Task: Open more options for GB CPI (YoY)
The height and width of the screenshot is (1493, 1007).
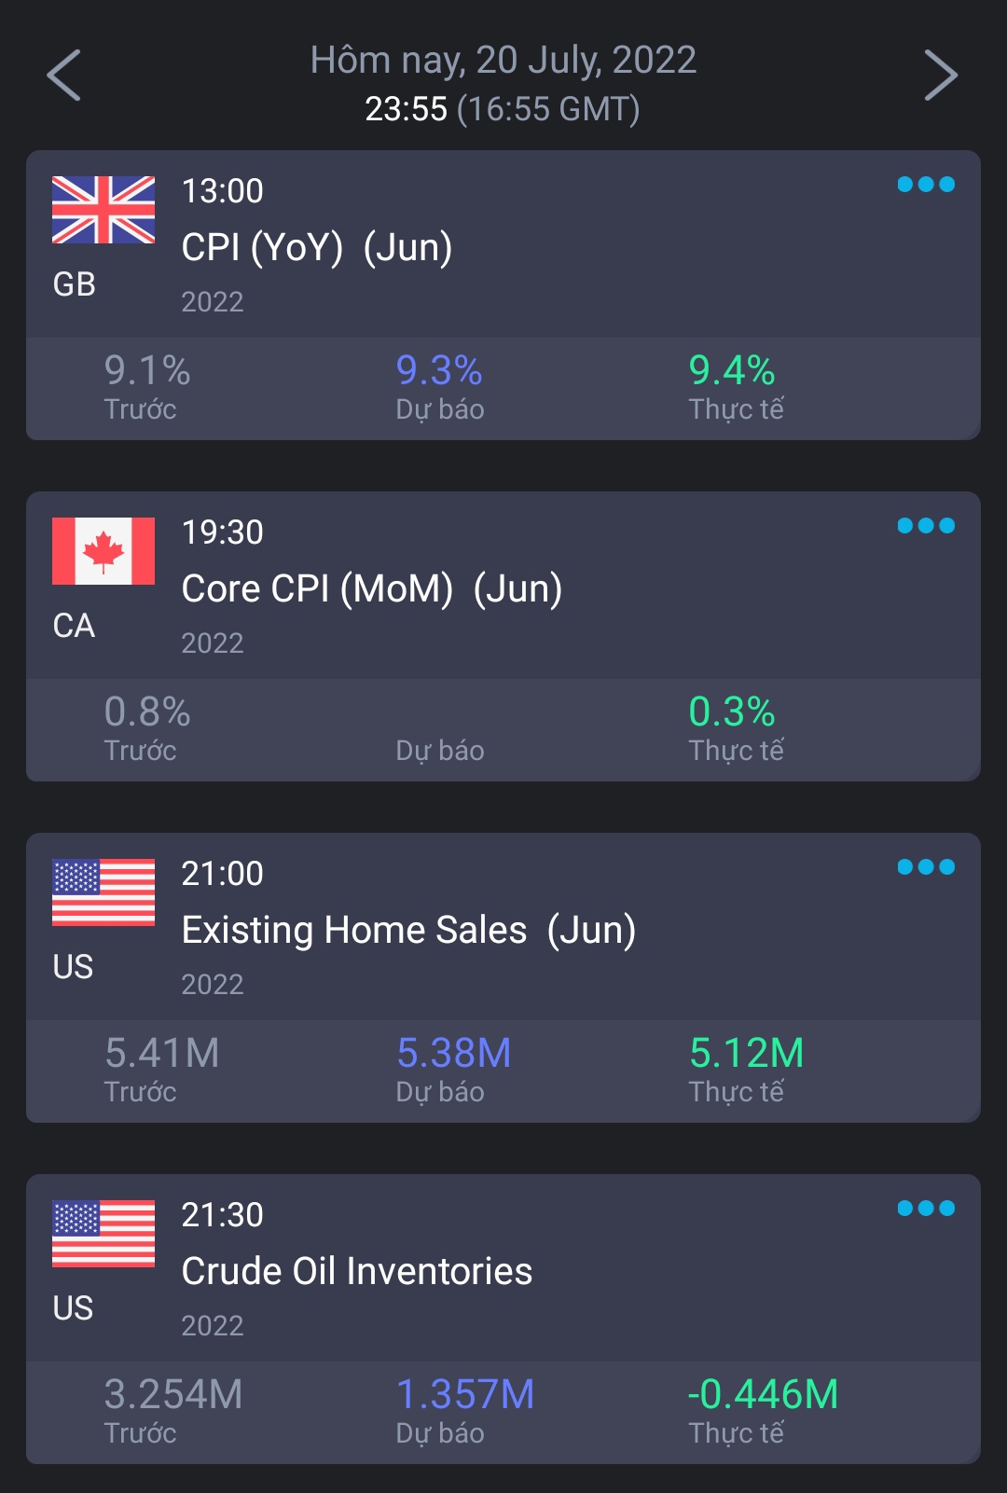Action: click(925, 185)
